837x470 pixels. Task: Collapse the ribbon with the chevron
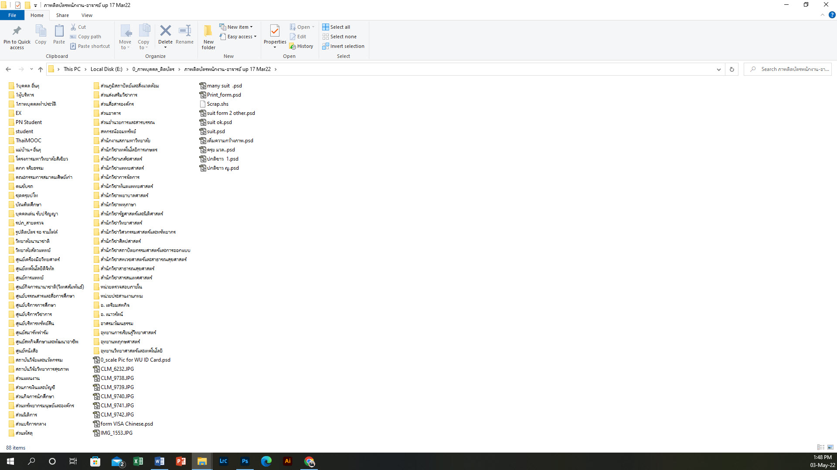823,15
